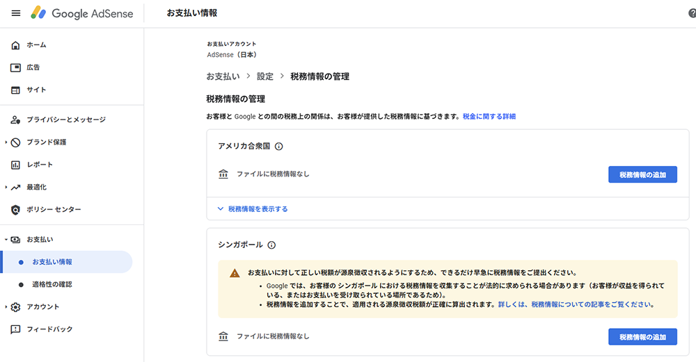The image size is (696, 362).
Task: Collapse the お支払い sidebar section
Action: click(6, 240)
